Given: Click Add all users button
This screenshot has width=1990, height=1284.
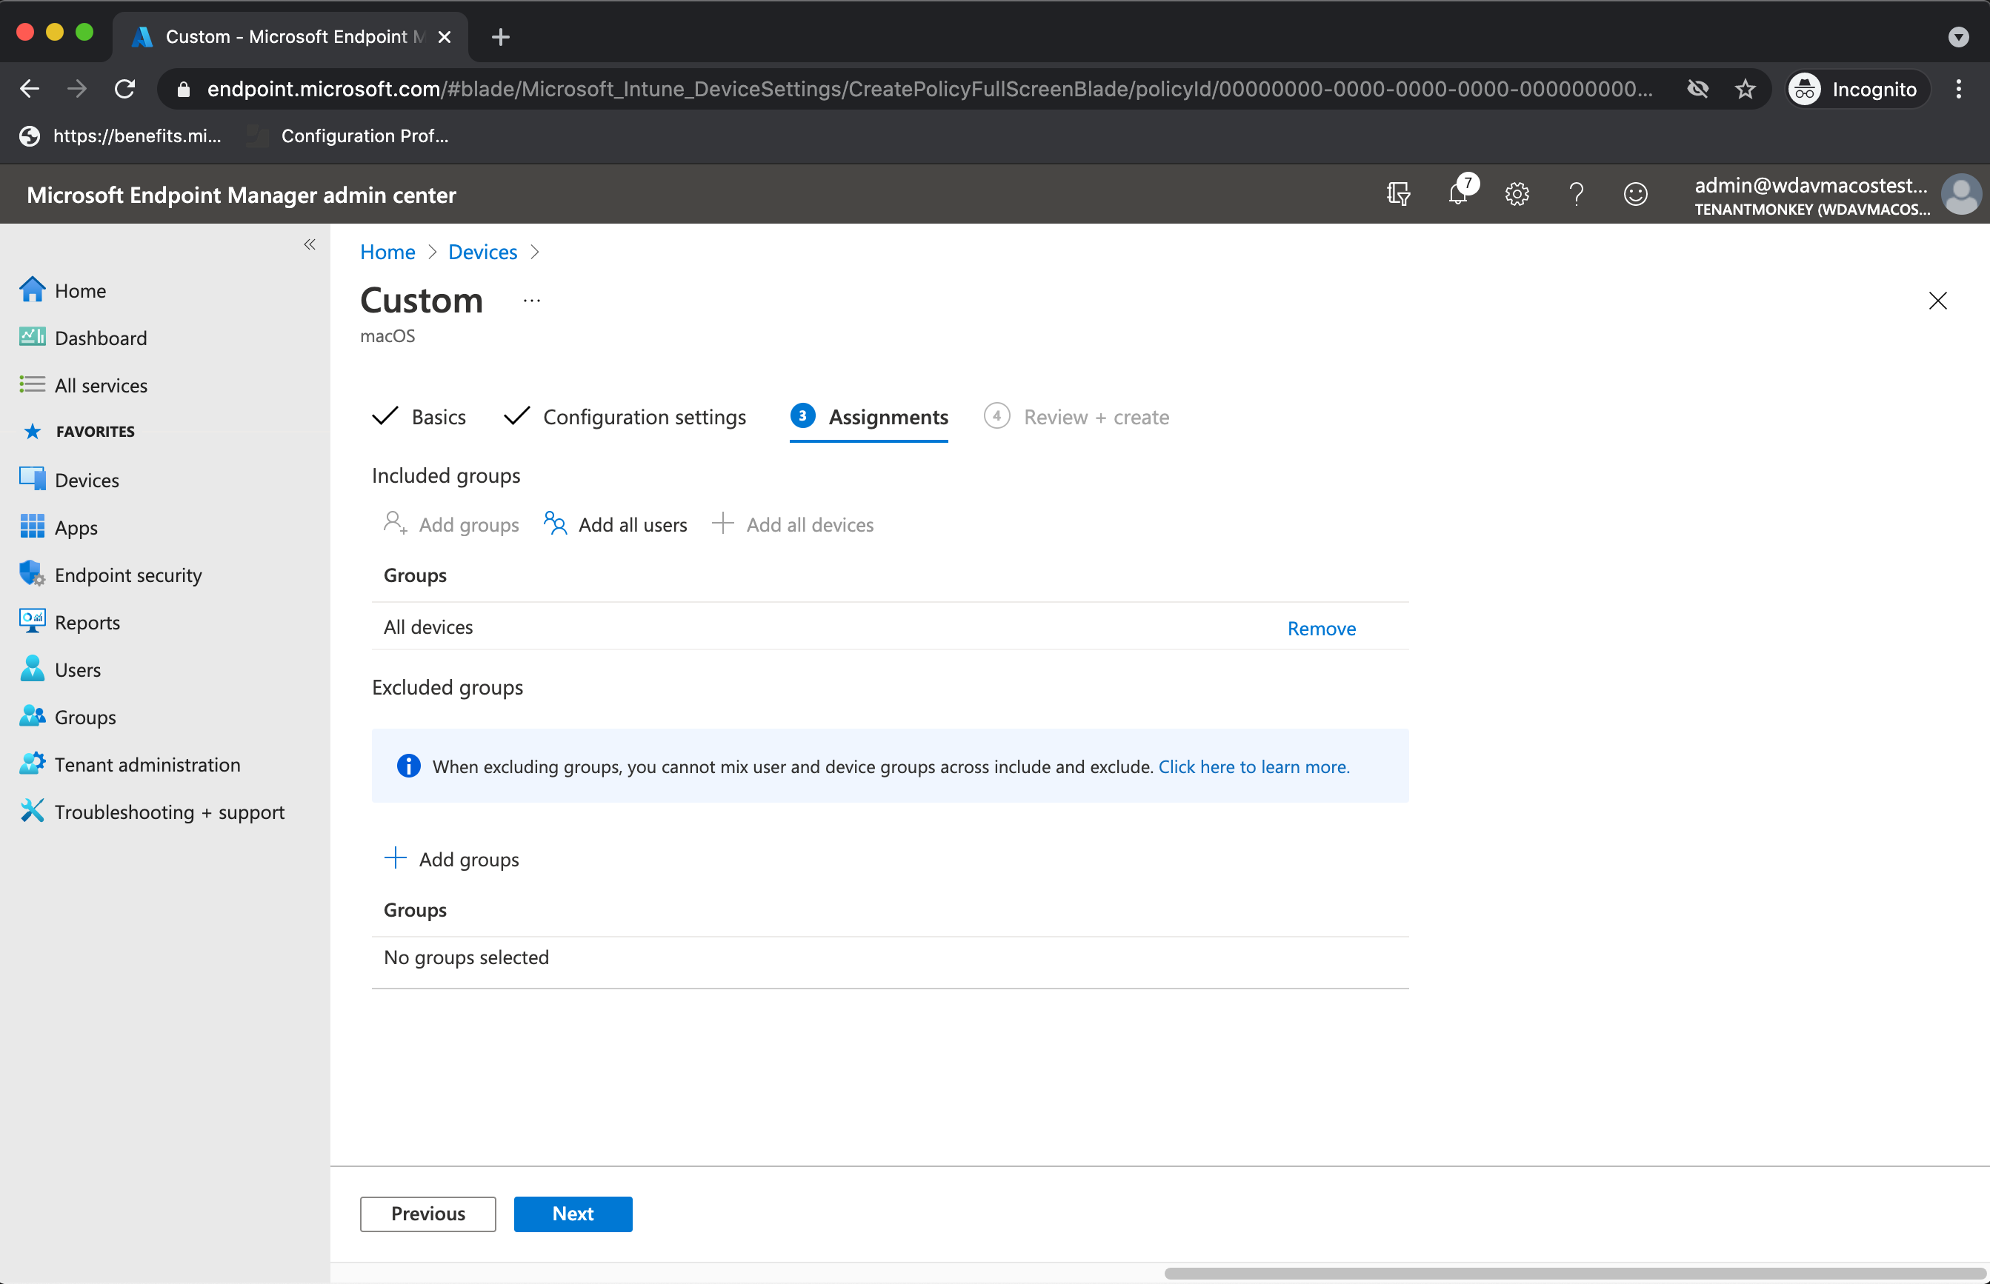Looking at the screenshot, I should pos(616,524).
